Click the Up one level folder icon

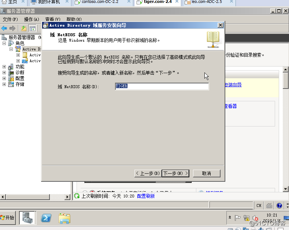pyautogui.click(x=24, y=28)
